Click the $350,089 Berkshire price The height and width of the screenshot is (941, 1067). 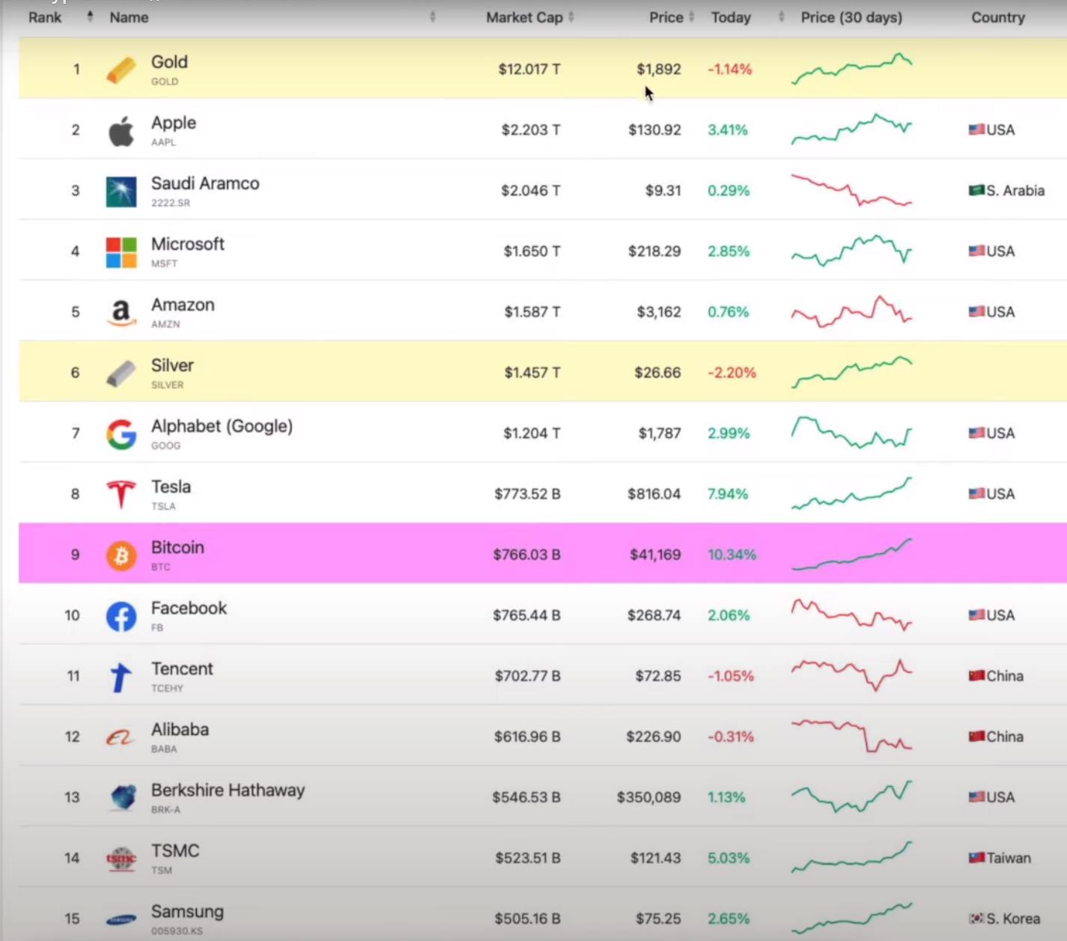point(648,797)
